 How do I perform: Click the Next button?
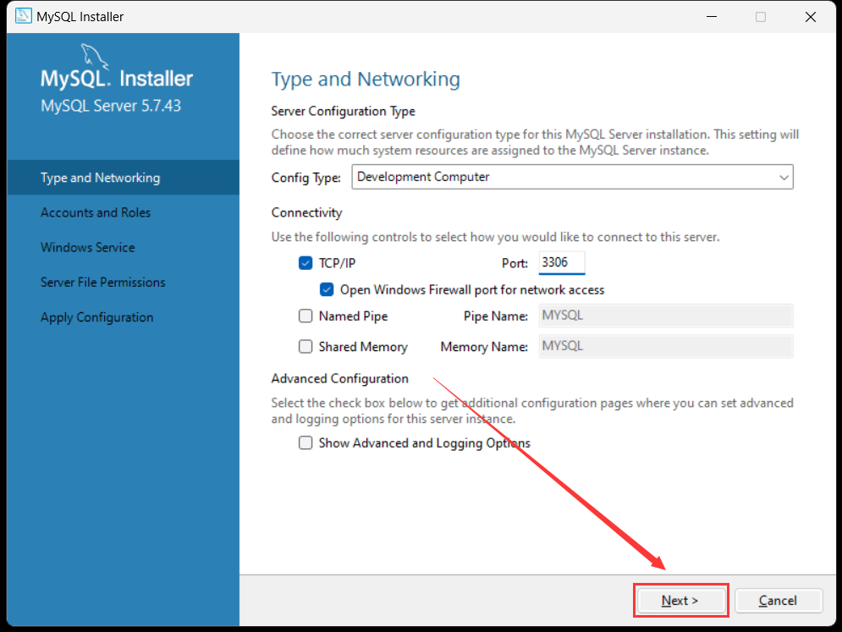coord(680,601)
